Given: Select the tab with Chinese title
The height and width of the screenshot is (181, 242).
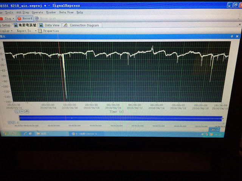Looking at the screenshot, I should coord(25,25).
